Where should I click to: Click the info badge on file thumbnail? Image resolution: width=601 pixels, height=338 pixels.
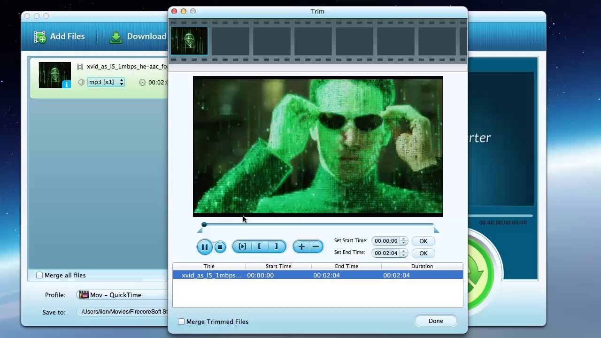tap(66, 84)
